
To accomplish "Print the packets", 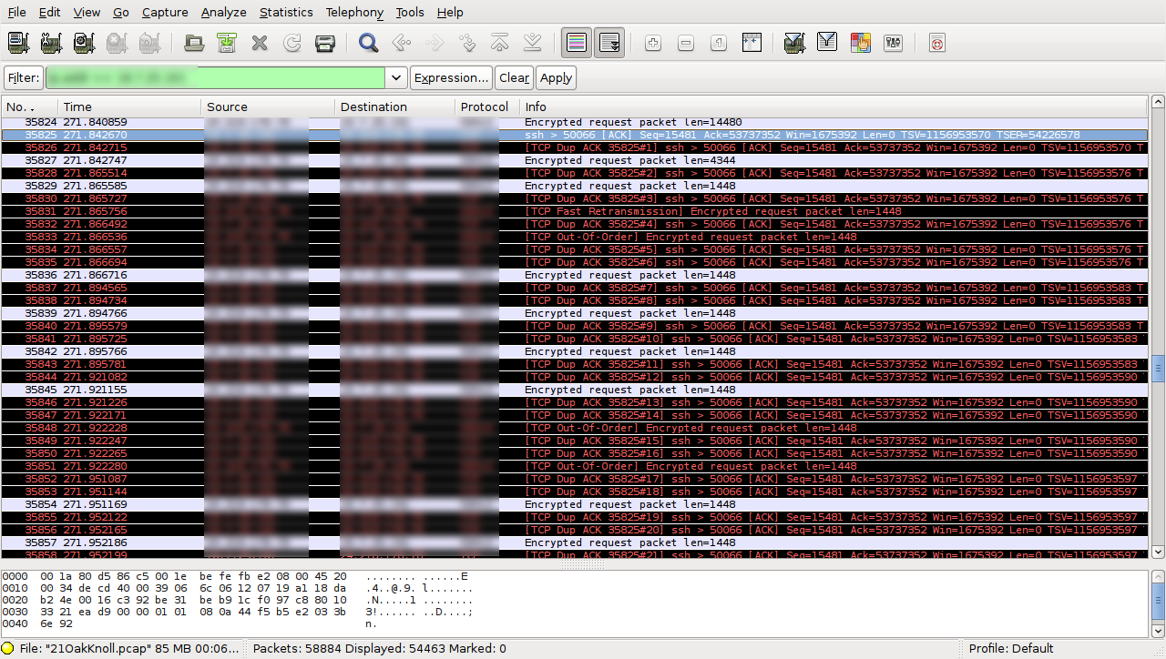I will click(325, 43).
